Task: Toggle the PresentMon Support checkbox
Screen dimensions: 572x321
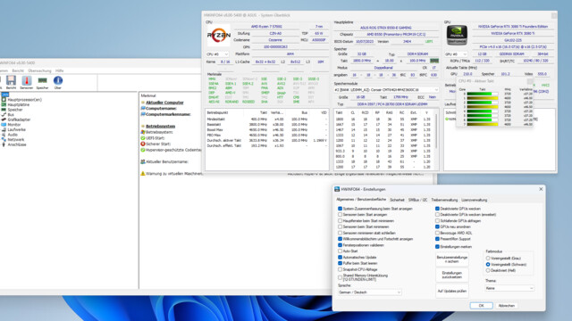Action: (437, 239)
